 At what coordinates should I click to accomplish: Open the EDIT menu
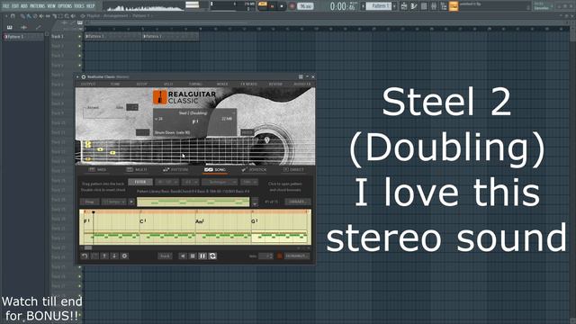coord(15,6)
